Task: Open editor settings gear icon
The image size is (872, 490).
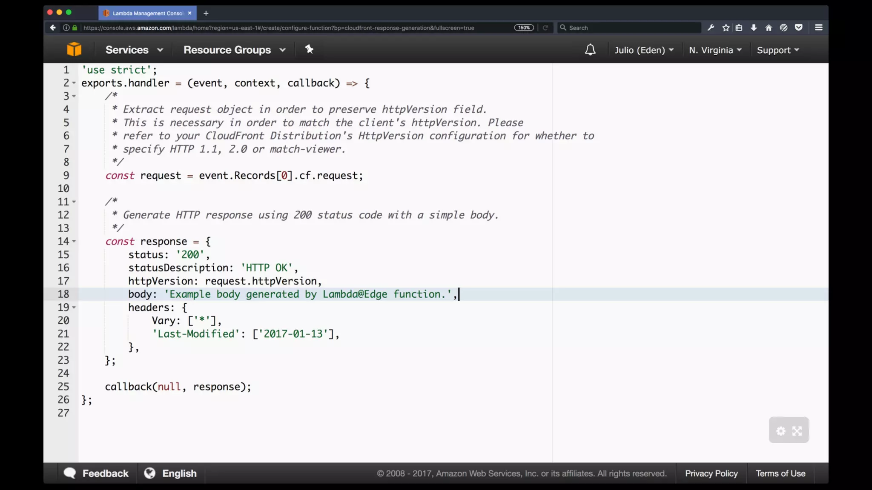Action: tap(780, 431)
